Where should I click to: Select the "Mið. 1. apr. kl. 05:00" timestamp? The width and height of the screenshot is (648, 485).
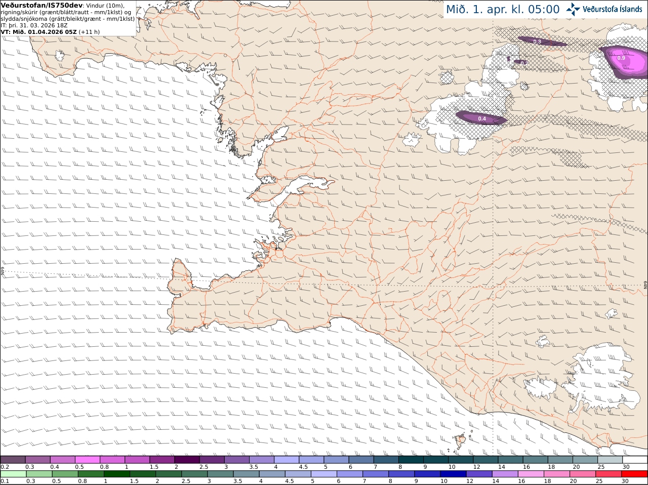[503, 9]
